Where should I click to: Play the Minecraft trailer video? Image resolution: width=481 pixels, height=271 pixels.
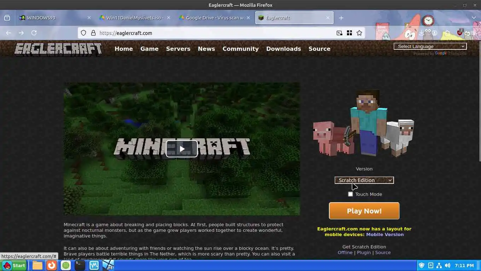(x=182, y=149)
